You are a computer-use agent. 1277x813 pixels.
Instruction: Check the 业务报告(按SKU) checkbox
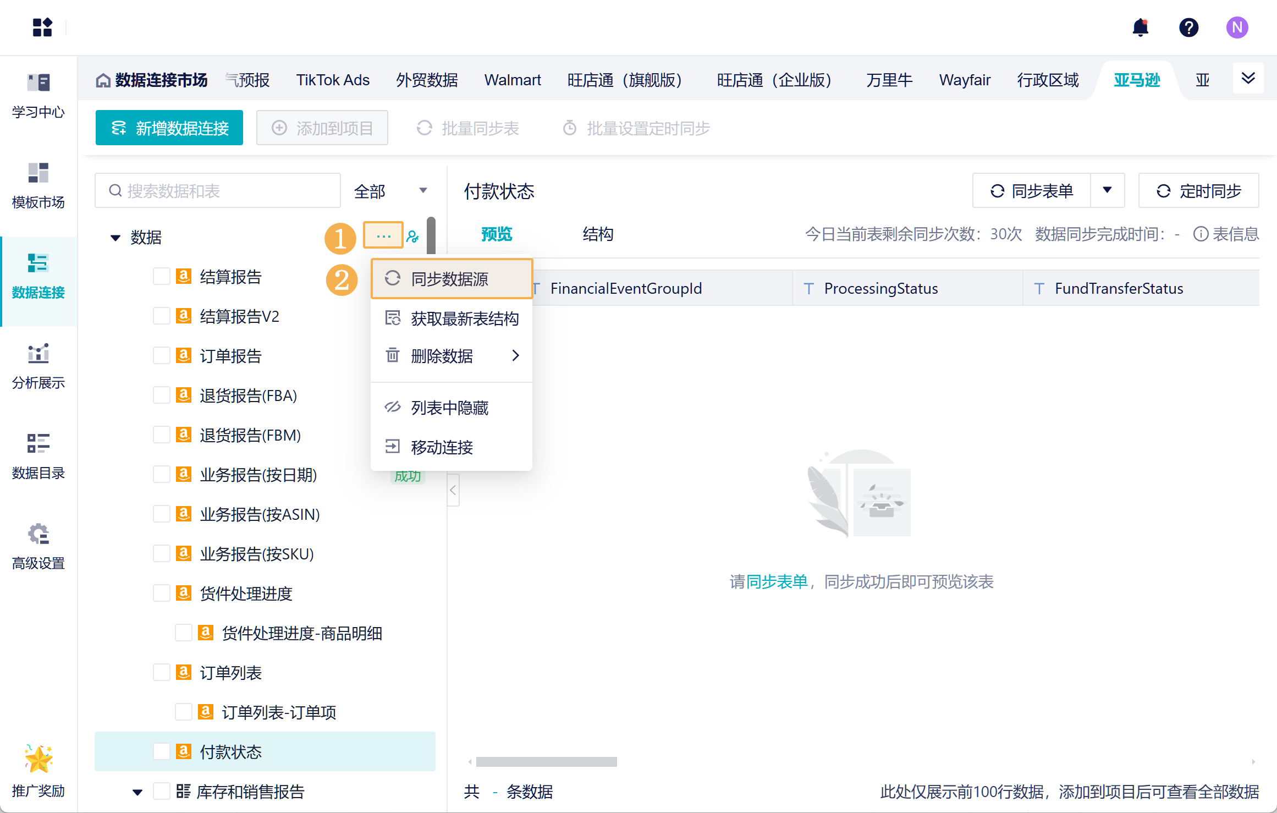point(161,553)
